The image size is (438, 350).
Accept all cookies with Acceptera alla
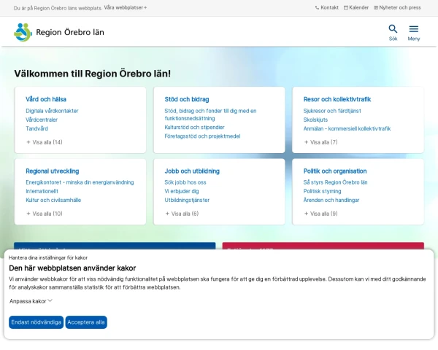(x=86, y=322)
